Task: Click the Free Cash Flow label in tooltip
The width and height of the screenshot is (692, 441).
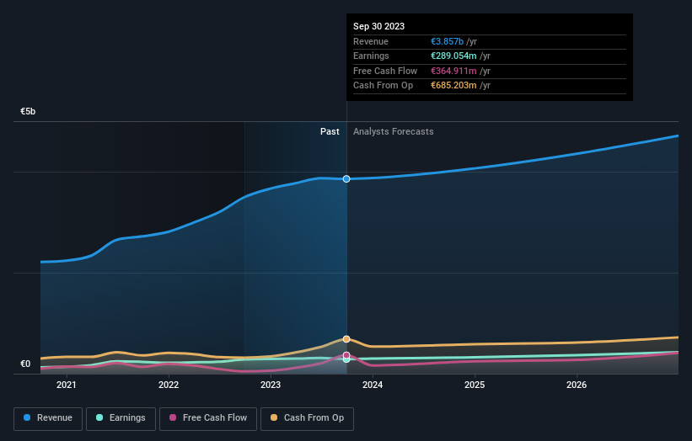Action: (385, 71)
